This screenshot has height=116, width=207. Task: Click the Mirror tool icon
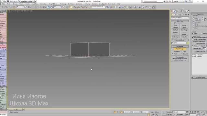108,7
